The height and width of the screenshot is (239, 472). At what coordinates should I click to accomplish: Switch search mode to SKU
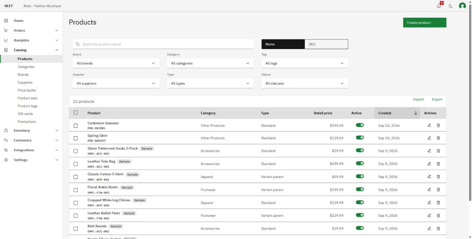[326, 44]
